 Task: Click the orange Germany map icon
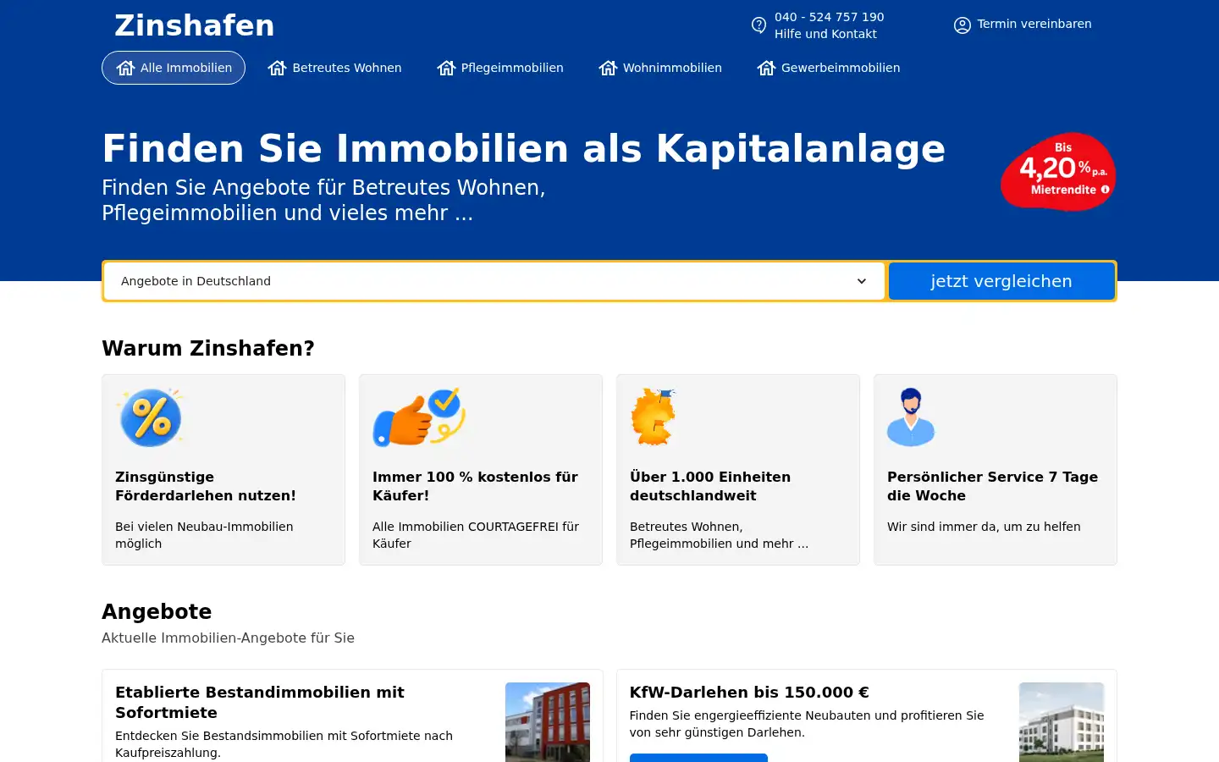point(654,417)
